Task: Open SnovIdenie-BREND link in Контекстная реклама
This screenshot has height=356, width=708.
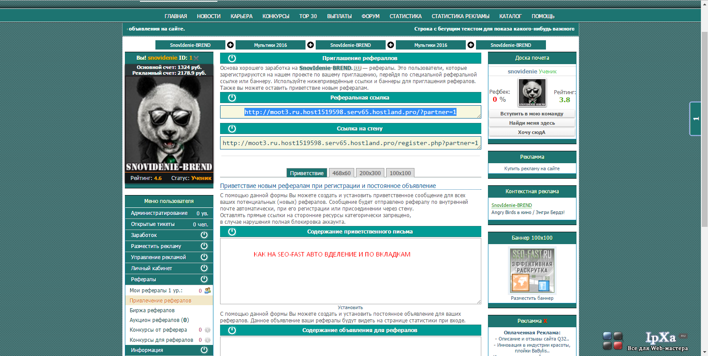Action: point(511,205)
